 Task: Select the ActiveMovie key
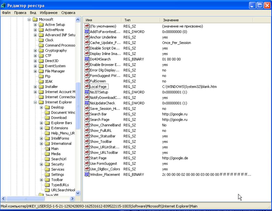(x=55, y=30)
